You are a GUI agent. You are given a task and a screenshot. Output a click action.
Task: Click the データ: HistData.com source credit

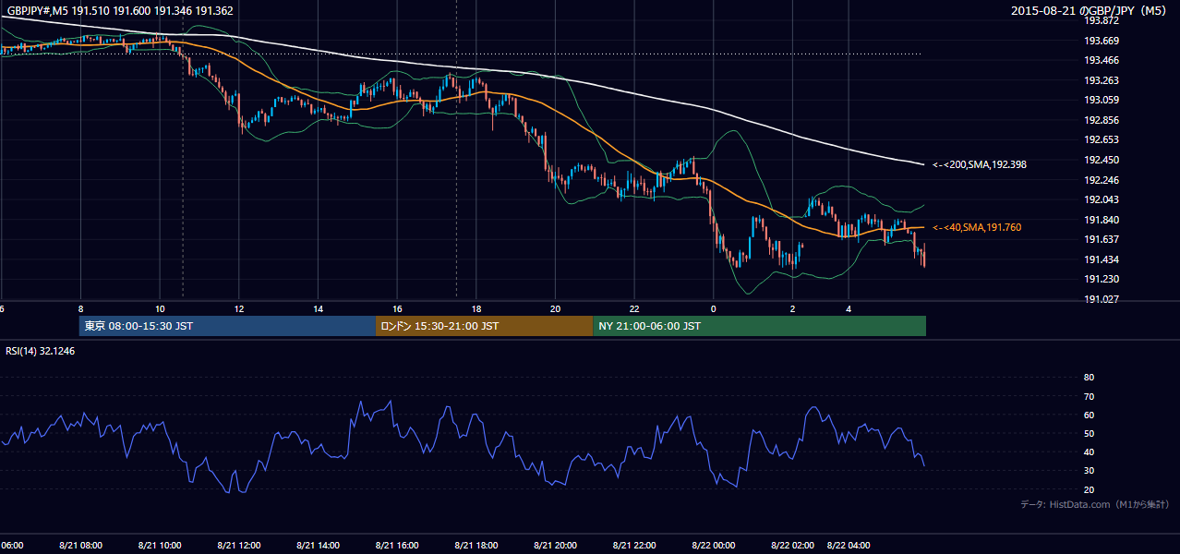pos(1095,504)
